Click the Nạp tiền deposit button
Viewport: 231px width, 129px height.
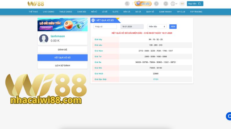pyautogui.click(x=195, y=3)
